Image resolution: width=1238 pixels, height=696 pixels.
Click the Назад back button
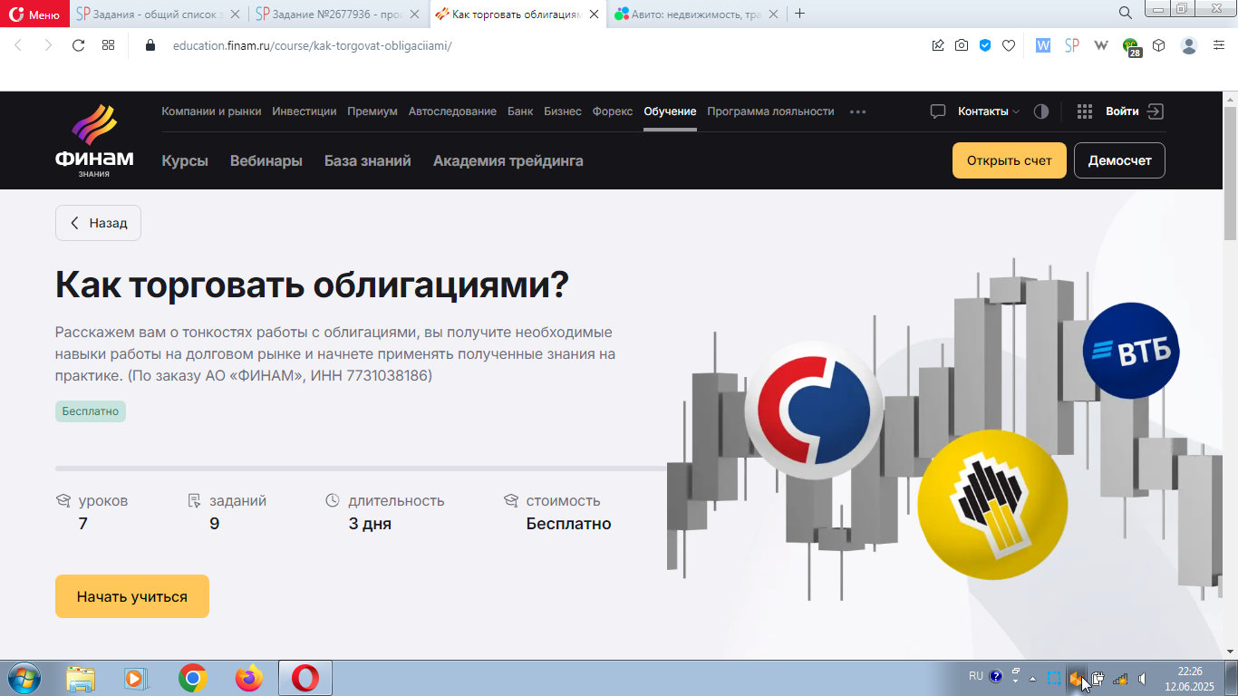point(98,223)
